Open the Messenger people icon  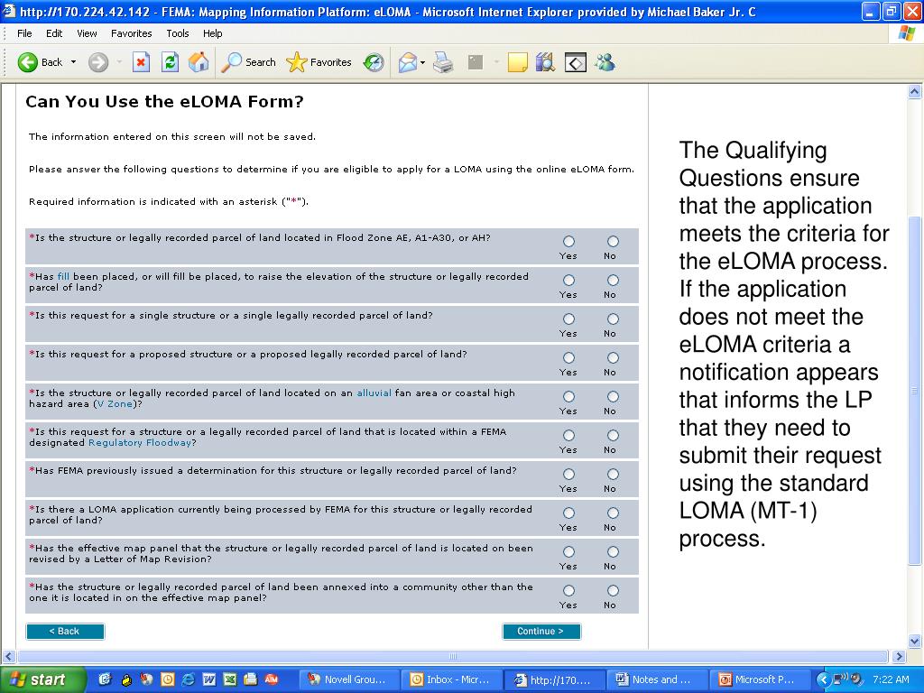click(605, 62)
